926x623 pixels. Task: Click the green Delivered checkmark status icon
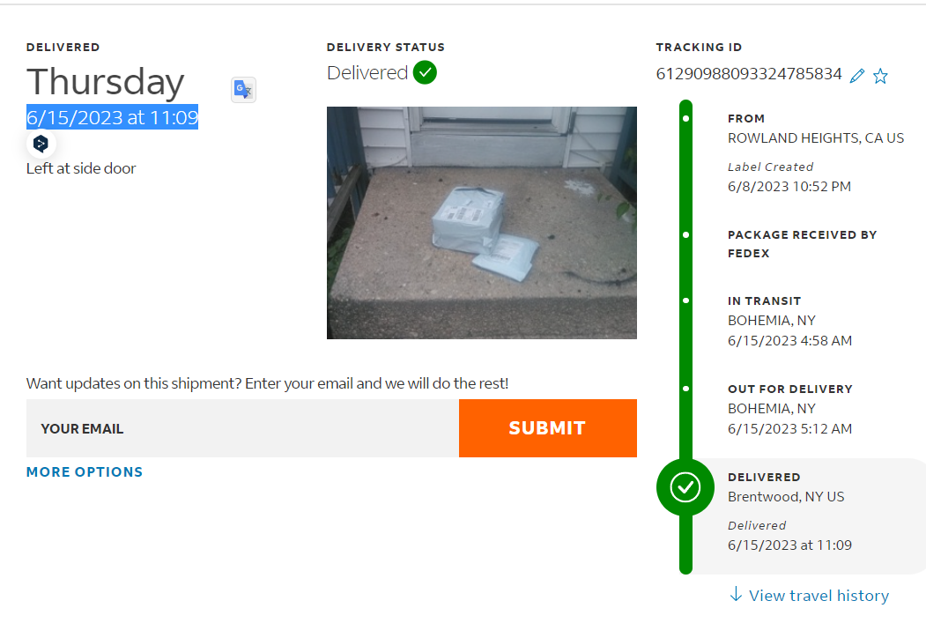tap(425, 72)
